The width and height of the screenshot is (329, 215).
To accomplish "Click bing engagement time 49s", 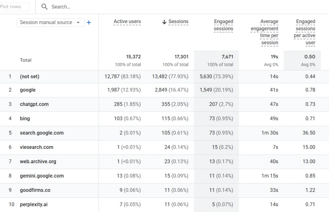I will (274, 119).
